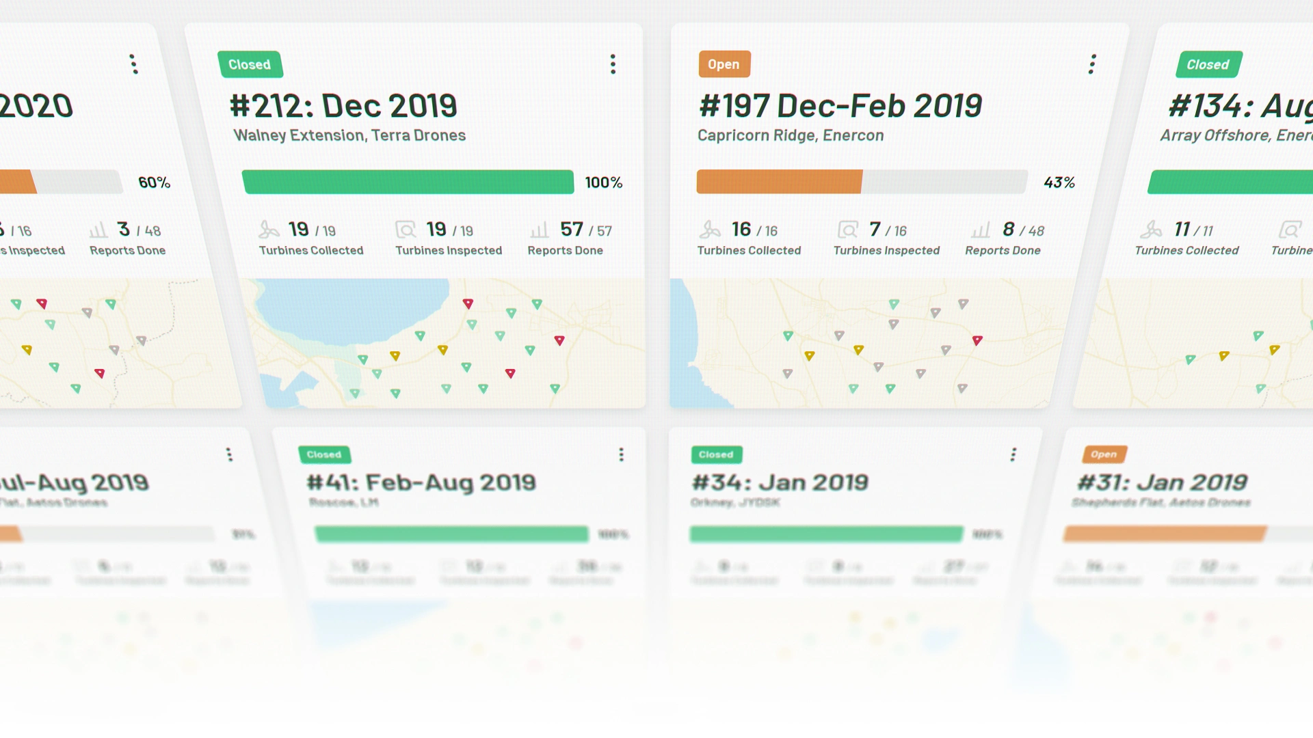Open kebab menu on #212 Dec 2019 card
1313x738 pixels.
click(x=613, y=64)
